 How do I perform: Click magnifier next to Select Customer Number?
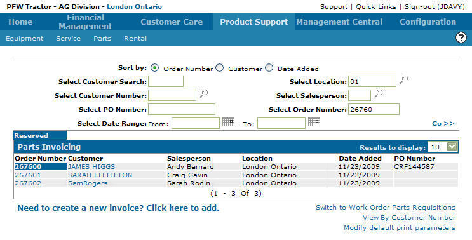[x=204, y=93]
